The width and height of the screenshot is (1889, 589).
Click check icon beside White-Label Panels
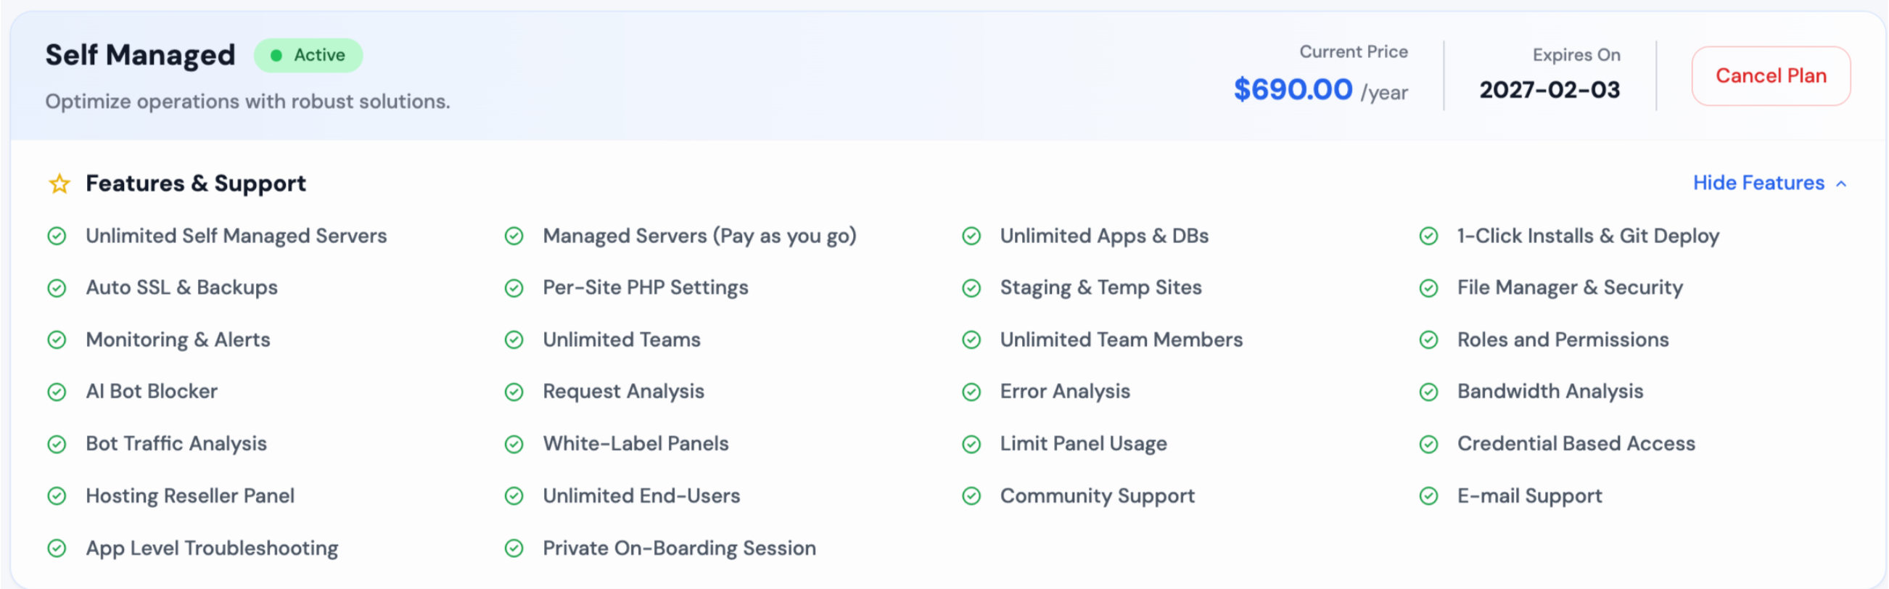coord(514,445)
